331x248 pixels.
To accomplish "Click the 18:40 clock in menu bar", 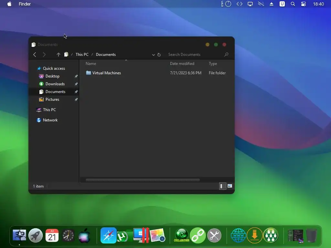I will [318, 4].
